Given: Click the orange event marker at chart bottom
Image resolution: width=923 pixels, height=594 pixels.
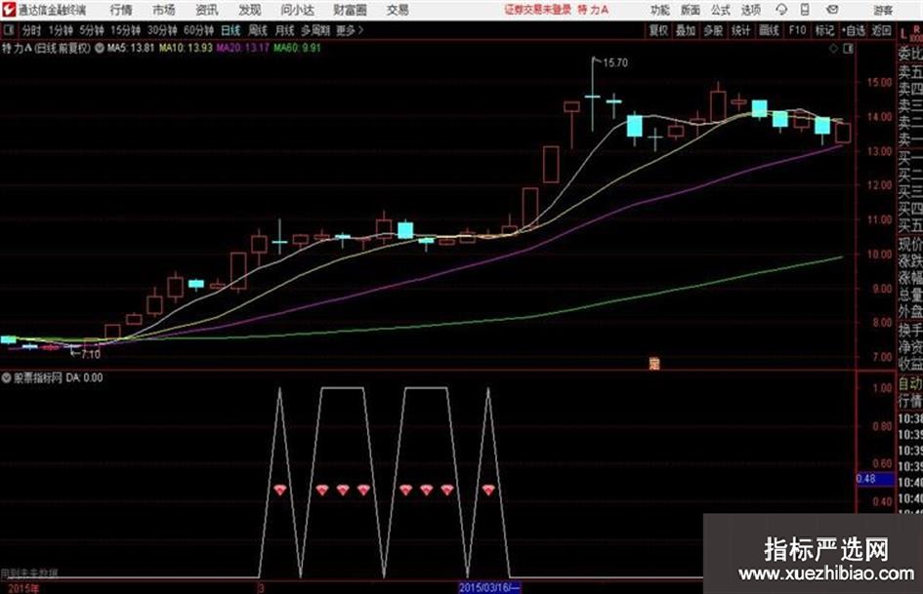Looking at the screenshot, I should pos(654,364).
